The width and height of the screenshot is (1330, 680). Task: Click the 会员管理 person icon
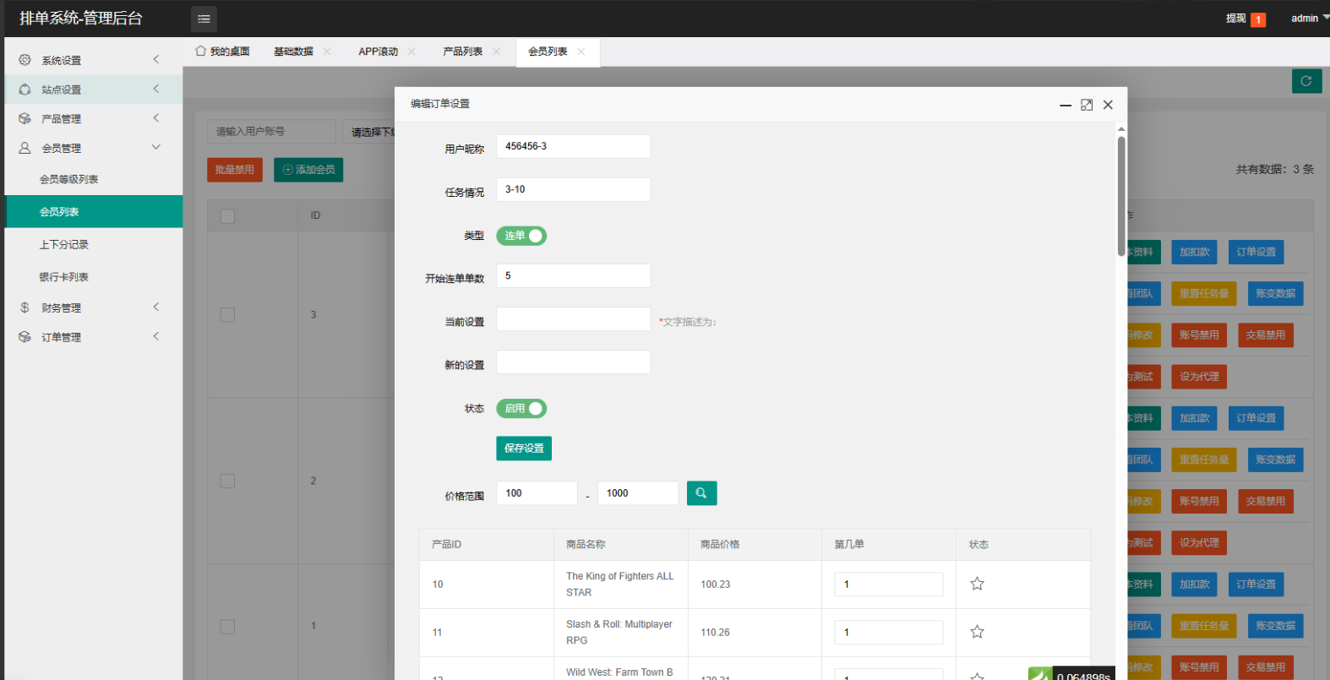tap(25, 148)
